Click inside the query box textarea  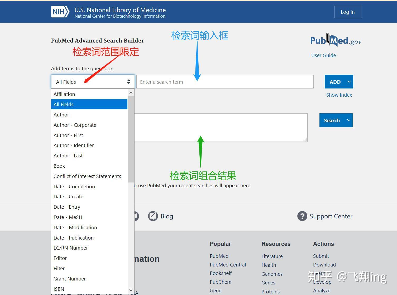coord(221,128)
